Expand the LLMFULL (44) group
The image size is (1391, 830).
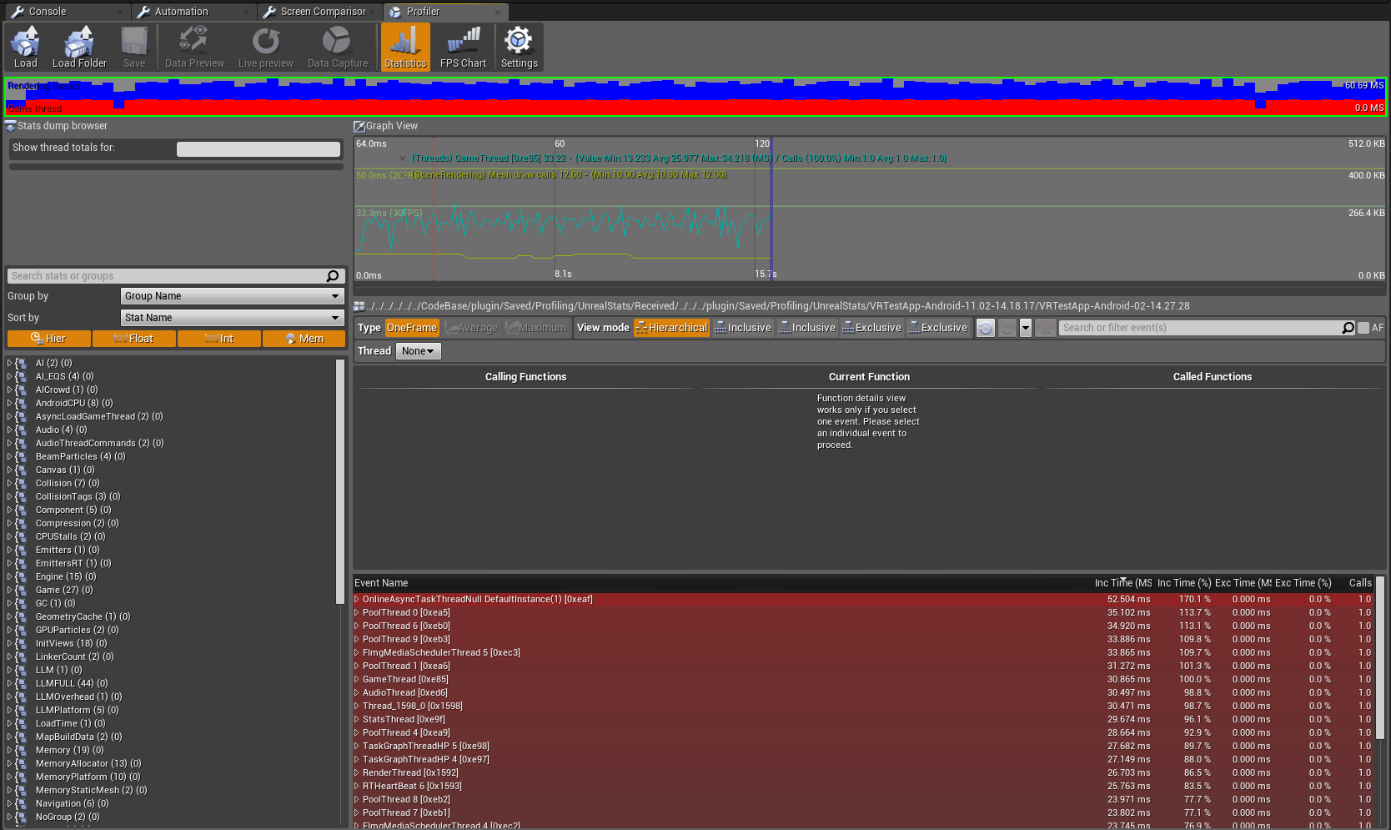pos(9,683)
